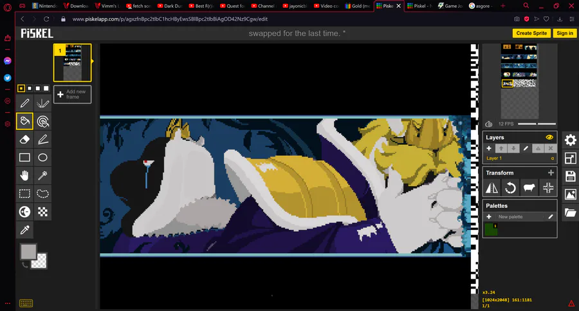Expand Transform panel plus icon
This screenshot has height=311, width=579.
pyautogui.click(x=551, y=173)
